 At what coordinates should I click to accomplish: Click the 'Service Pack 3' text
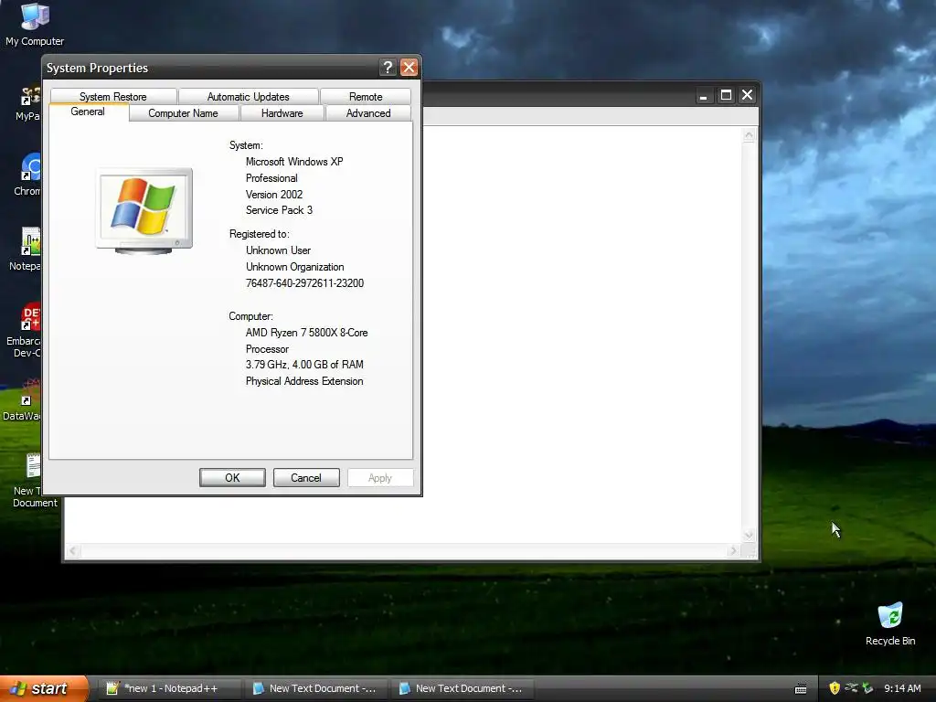point(279,210)
